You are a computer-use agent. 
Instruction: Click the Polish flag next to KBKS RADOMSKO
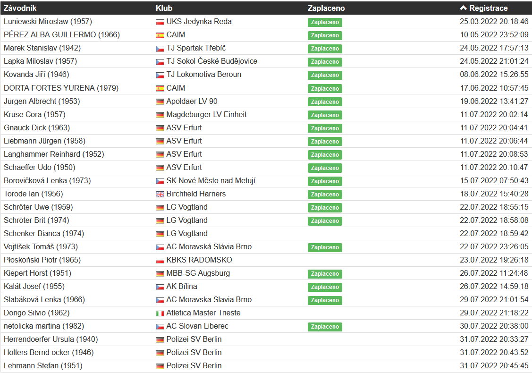pos(160,261)
